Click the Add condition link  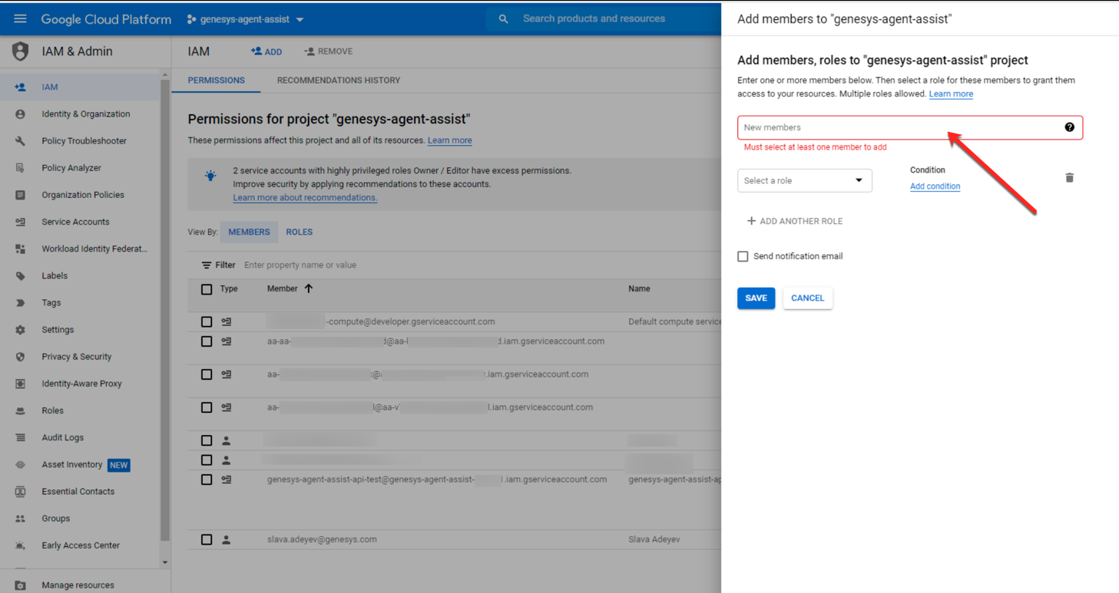[935, 186]
